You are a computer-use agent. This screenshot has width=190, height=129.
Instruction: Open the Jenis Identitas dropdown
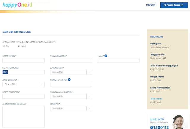(x=23, y=84)
